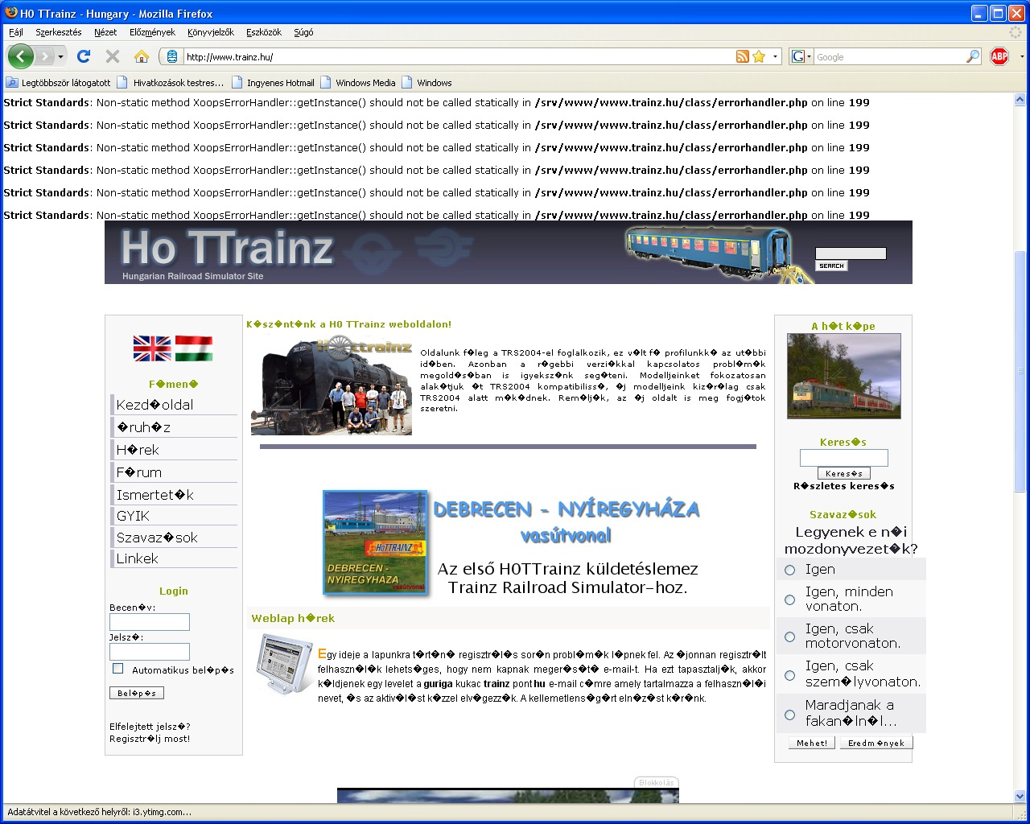Viewport: 1030px width, 824px height.
Task: Open the Kezdőoldal menu link
Action: pyautogui.click(x=154, y=405)
